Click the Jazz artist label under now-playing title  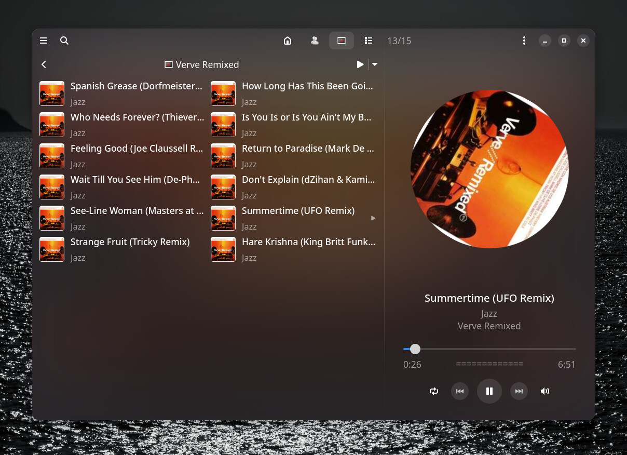pos(489,314)
